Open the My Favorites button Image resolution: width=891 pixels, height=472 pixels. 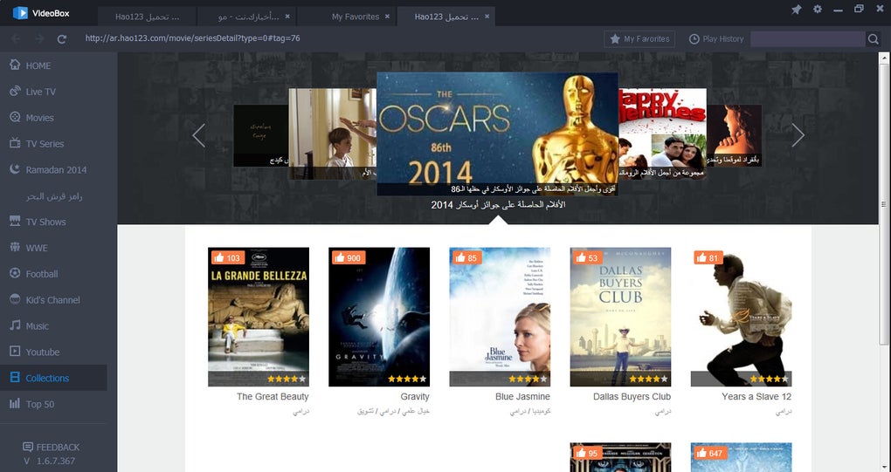point(639,38)
